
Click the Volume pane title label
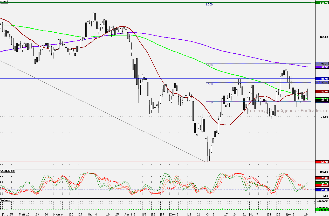point(6,200)
